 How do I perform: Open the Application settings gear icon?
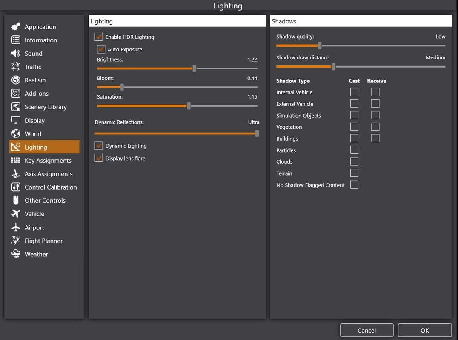(16, 26)
